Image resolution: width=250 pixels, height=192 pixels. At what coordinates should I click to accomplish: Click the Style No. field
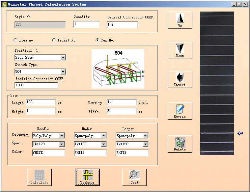[40, 25]
